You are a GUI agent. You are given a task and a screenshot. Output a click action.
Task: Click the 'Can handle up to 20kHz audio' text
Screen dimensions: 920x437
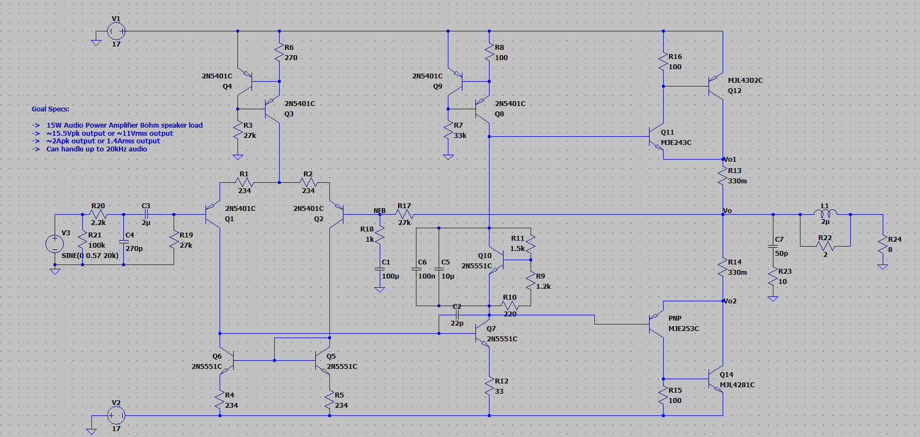[x=97, y=149]
